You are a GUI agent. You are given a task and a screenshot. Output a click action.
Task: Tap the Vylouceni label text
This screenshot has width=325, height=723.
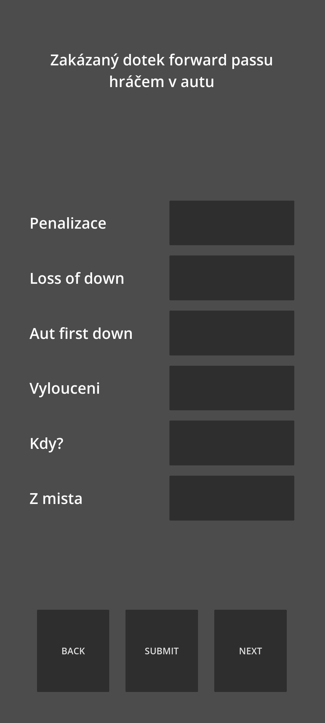coord(65,388)
